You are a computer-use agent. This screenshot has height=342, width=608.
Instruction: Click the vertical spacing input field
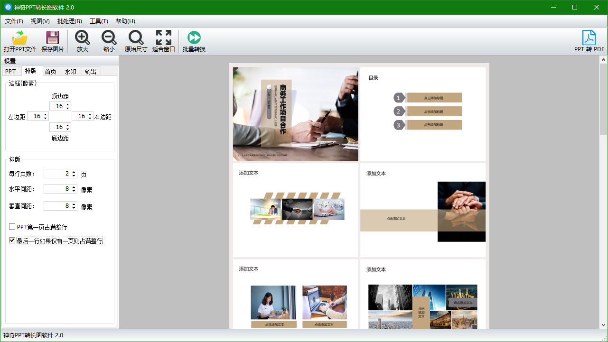pyautogui.click(x=57, y=206)
